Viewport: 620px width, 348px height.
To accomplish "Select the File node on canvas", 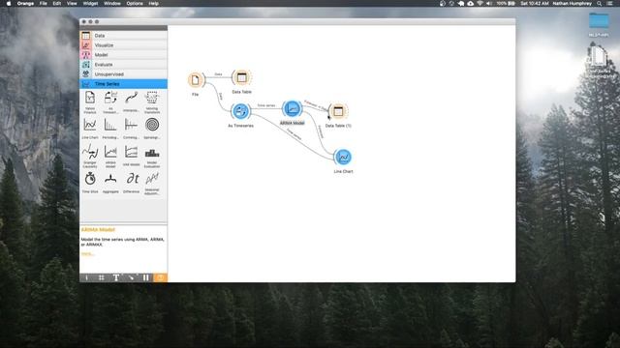I will (196, 80).
